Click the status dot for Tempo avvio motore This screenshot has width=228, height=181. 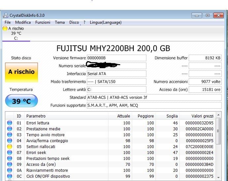[x=10, y=135]
